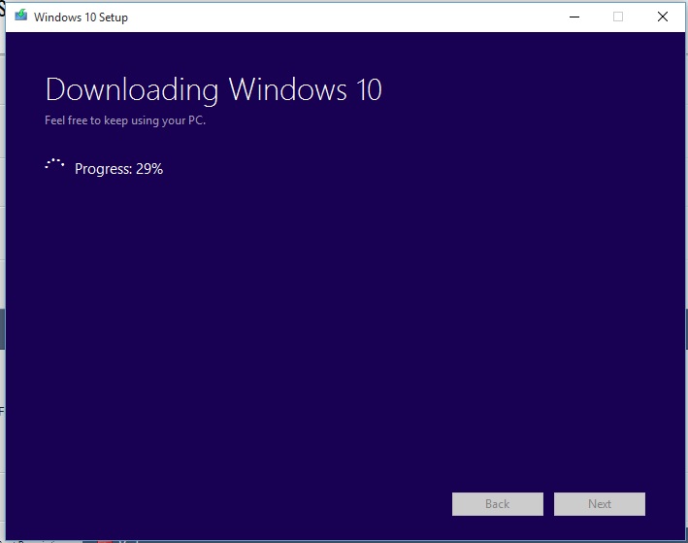This screenshot has width=688, height=543.
Task: Click empty title bar space right of the title
Action: click(x=340, y=17)
